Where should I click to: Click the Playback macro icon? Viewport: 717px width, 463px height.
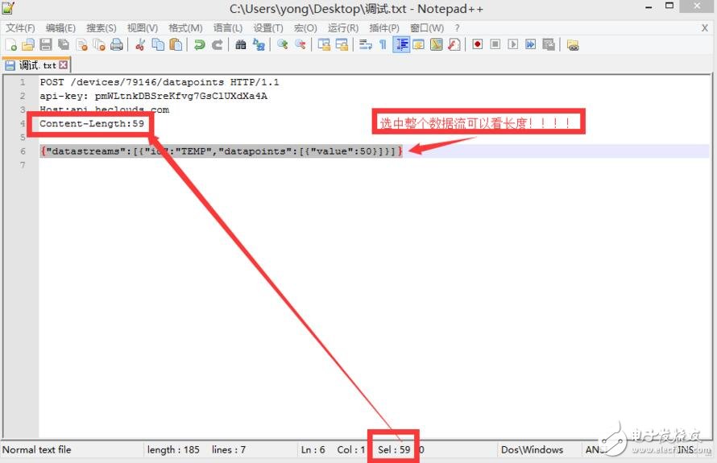point(513,45)
